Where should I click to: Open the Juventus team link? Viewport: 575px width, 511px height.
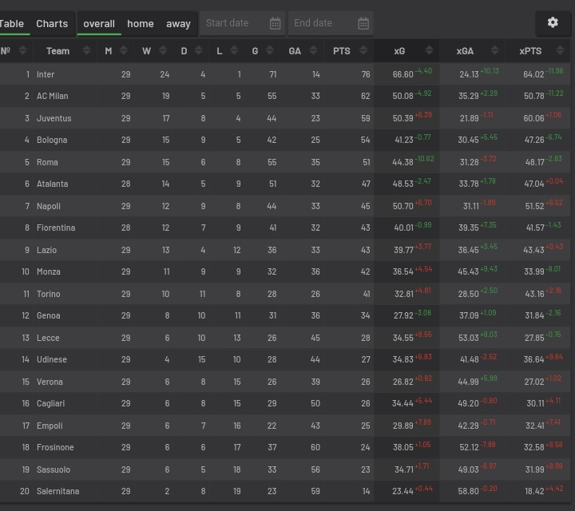coord(54,118)
